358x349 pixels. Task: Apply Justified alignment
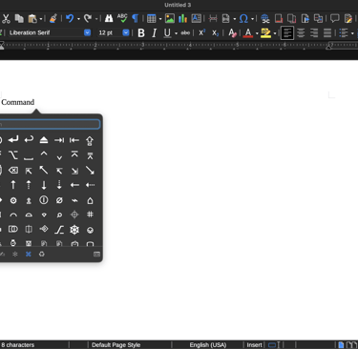pyautogui.click(x=327, y=32)
